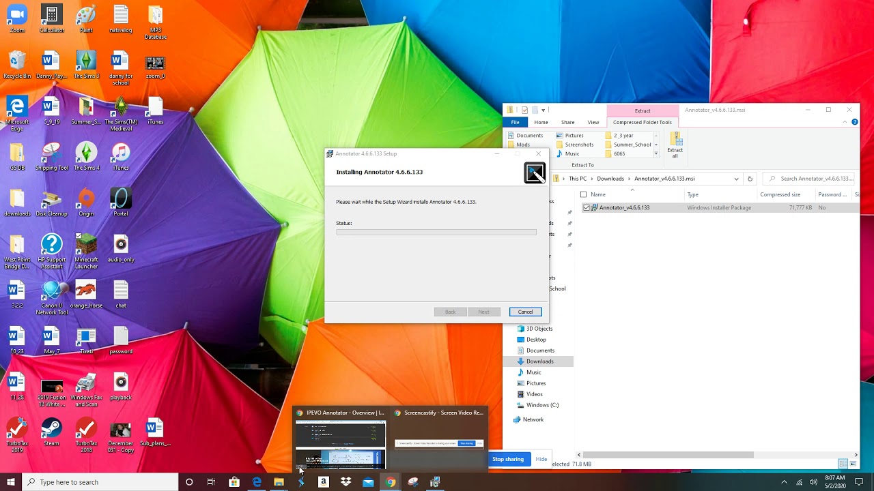Click This PC in the address breadcrumb

578,179
